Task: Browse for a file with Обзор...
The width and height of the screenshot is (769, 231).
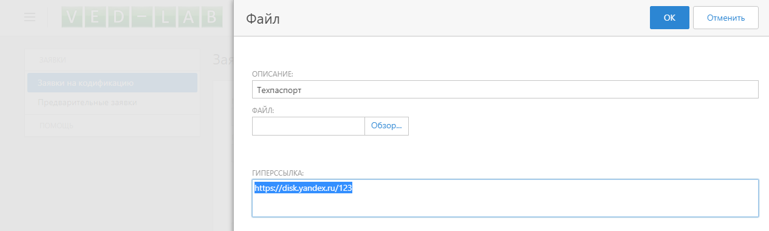Action: (386, 126)
